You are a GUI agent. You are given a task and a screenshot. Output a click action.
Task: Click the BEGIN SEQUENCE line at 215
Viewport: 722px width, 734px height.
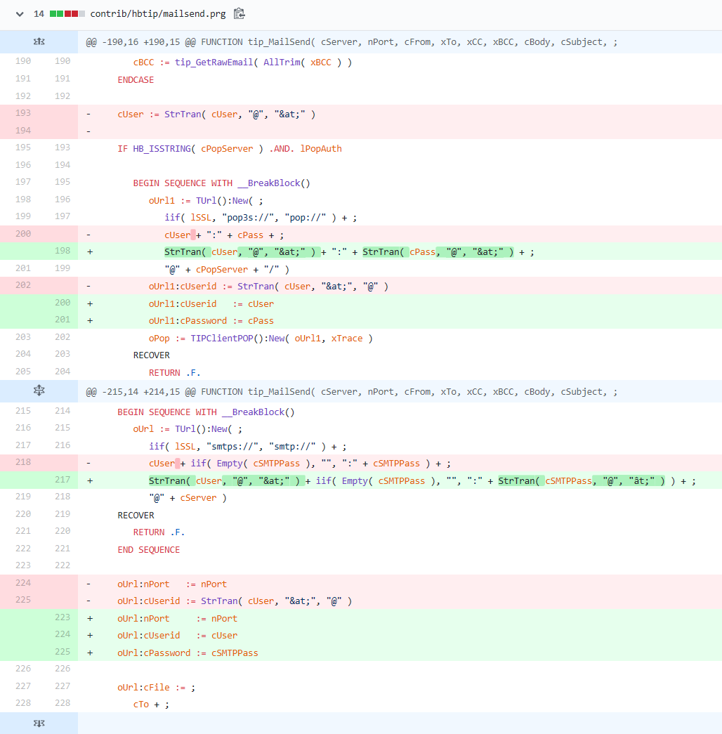(x=206, y=412)
